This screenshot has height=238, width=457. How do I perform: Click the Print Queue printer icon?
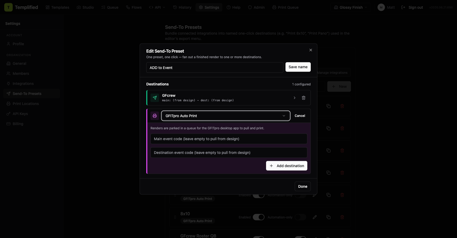(x=274, y=7)
